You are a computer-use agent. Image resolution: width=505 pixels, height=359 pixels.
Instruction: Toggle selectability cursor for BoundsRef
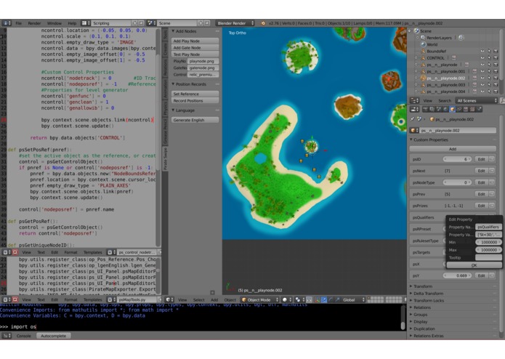tap(489, 51)
